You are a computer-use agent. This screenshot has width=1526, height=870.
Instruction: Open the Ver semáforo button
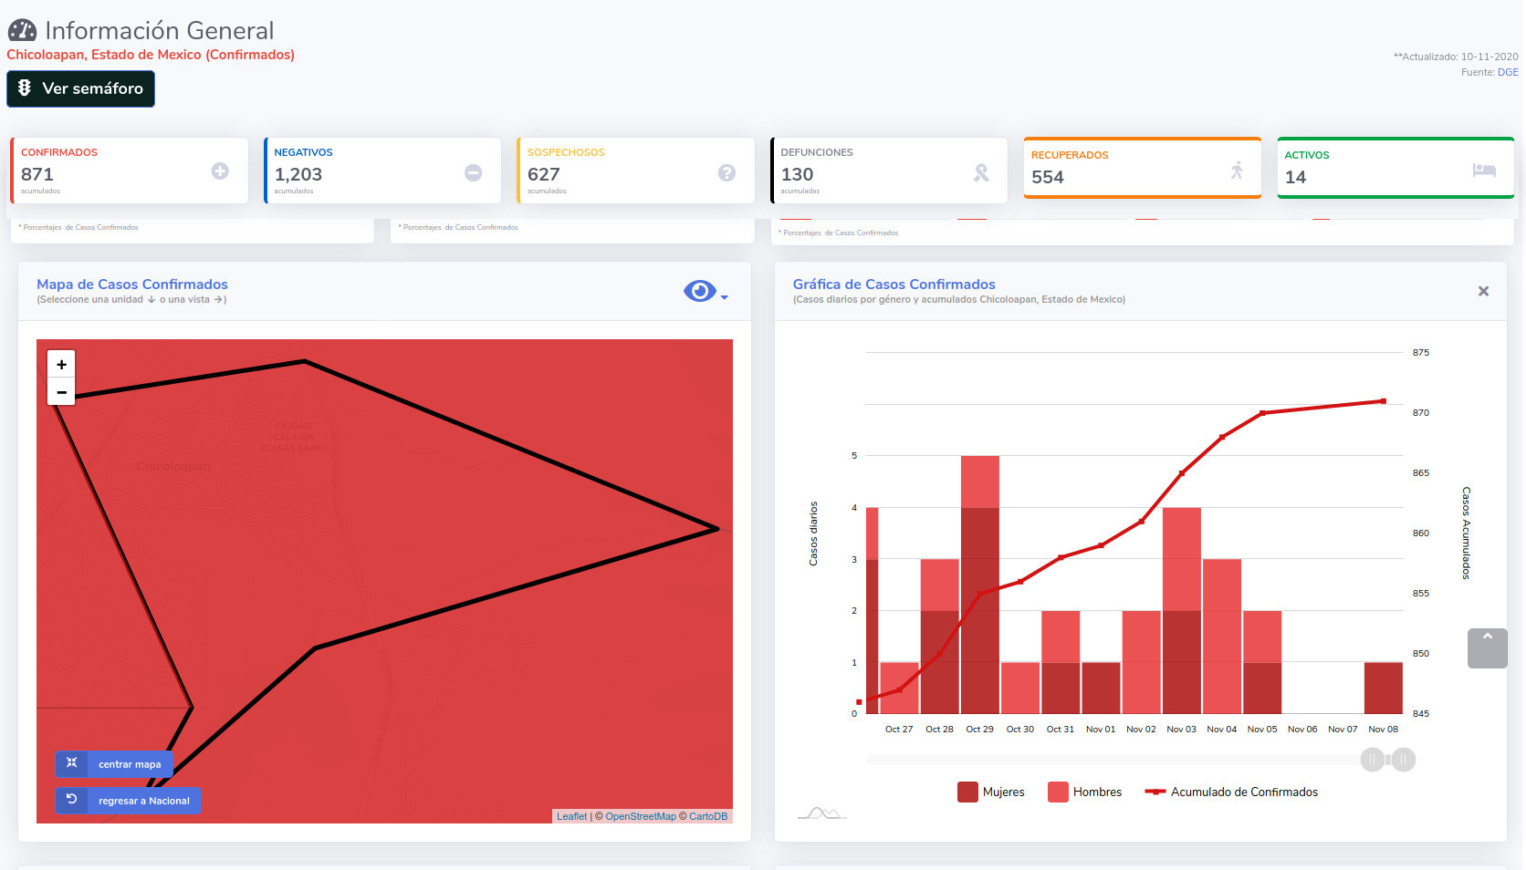(x=80, y=88)
